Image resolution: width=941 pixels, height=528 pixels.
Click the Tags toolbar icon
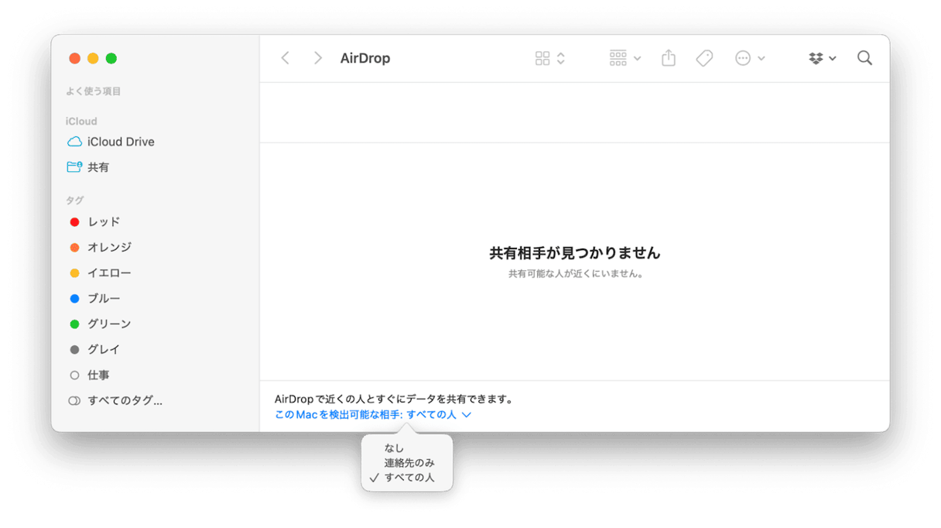(704, 57)
